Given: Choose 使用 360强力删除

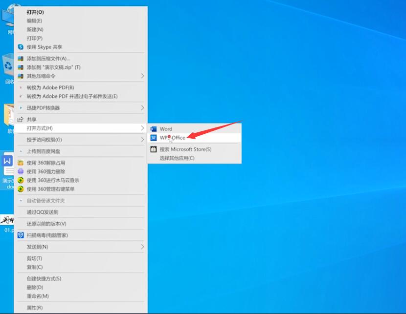Looking at the screenshot, I should click(x=81, y=171).
